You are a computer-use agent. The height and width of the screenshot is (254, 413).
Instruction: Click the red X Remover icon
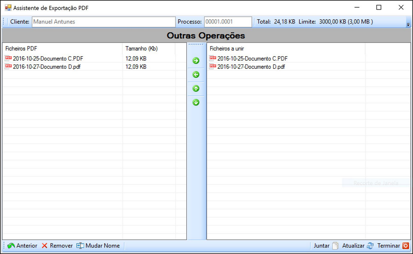coord(45,245)
